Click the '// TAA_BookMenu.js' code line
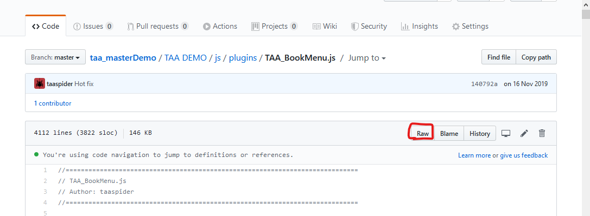The width and height of the screenshot is (590, 216). tap(92, 181)
